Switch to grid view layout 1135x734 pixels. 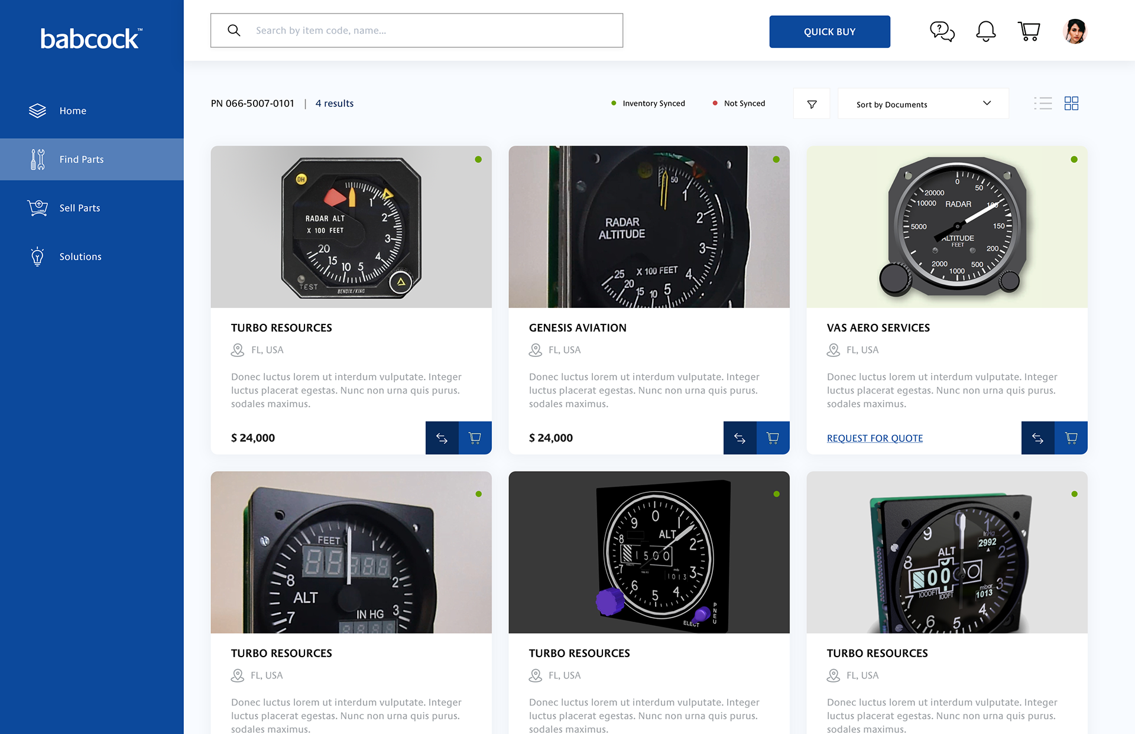coord(1071,103)
